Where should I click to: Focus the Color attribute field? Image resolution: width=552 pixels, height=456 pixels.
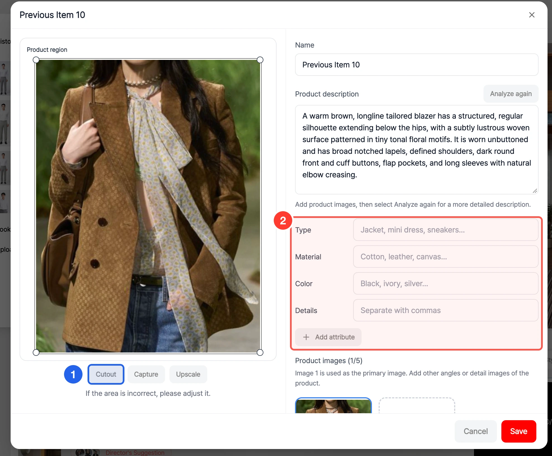[445, 284]
